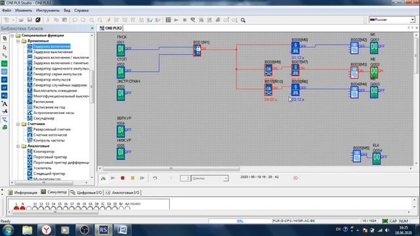Open the SF special functions sidebar group
Image resolution: width=420 pixels, height=236 pixels.
coord(5,79)
